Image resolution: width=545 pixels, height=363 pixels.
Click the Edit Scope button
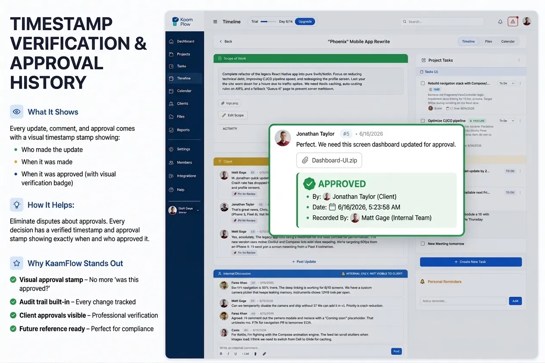coord(233,115)
